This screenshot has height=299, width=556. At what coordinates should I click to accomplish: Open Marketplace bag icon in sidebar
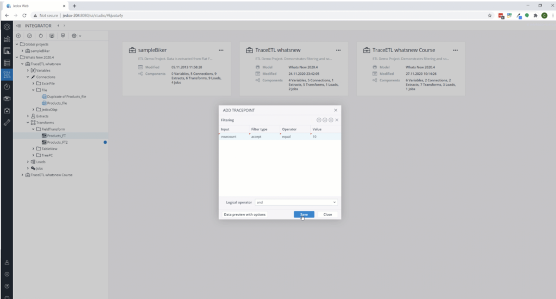[7, 111]
